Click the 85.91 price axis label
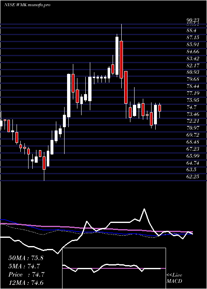Viewport: 207px width, 289px height. (193, 45)
